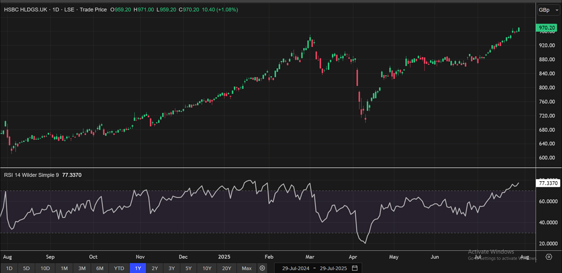The width and height of the screenshot is (562, 273).
Task: Show the Max time range
Action: coord(246,268)
